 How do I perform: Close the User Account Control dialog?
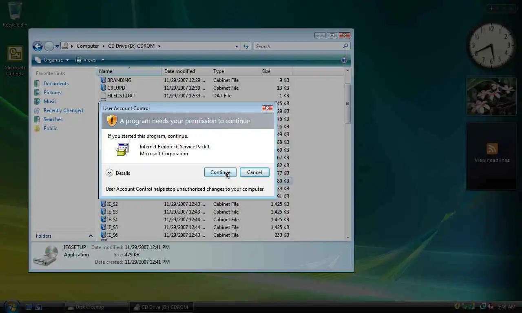268,108
